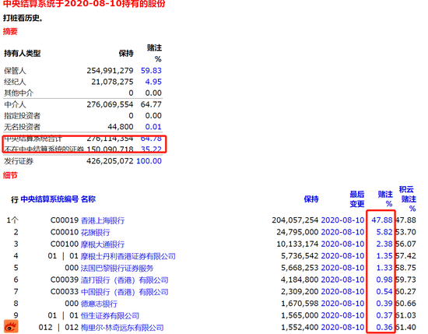
Task: Open 恒生证券有限公司 link
Action: (110, 315)
